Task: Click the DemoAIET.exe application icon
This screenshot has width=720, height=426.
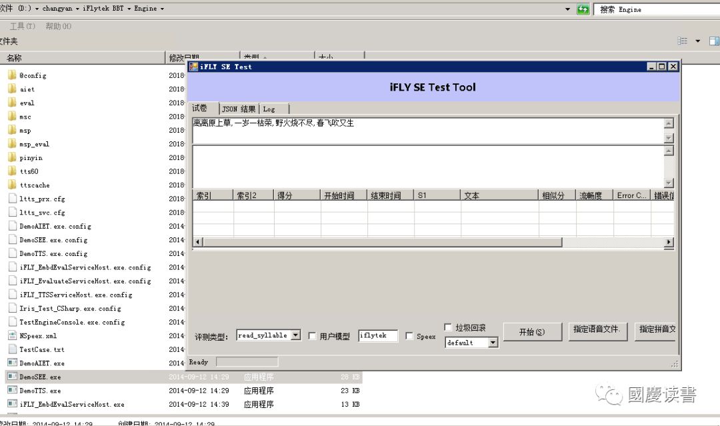Action: pos(13,363)
